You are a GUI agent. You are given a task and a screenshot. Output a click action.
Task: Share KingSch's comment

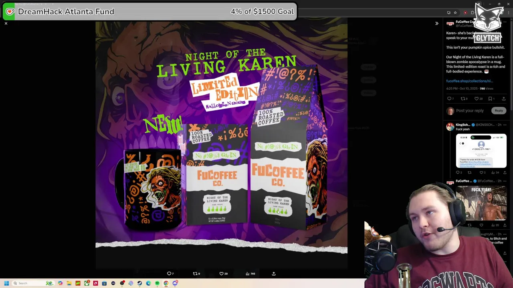(505, 172)
